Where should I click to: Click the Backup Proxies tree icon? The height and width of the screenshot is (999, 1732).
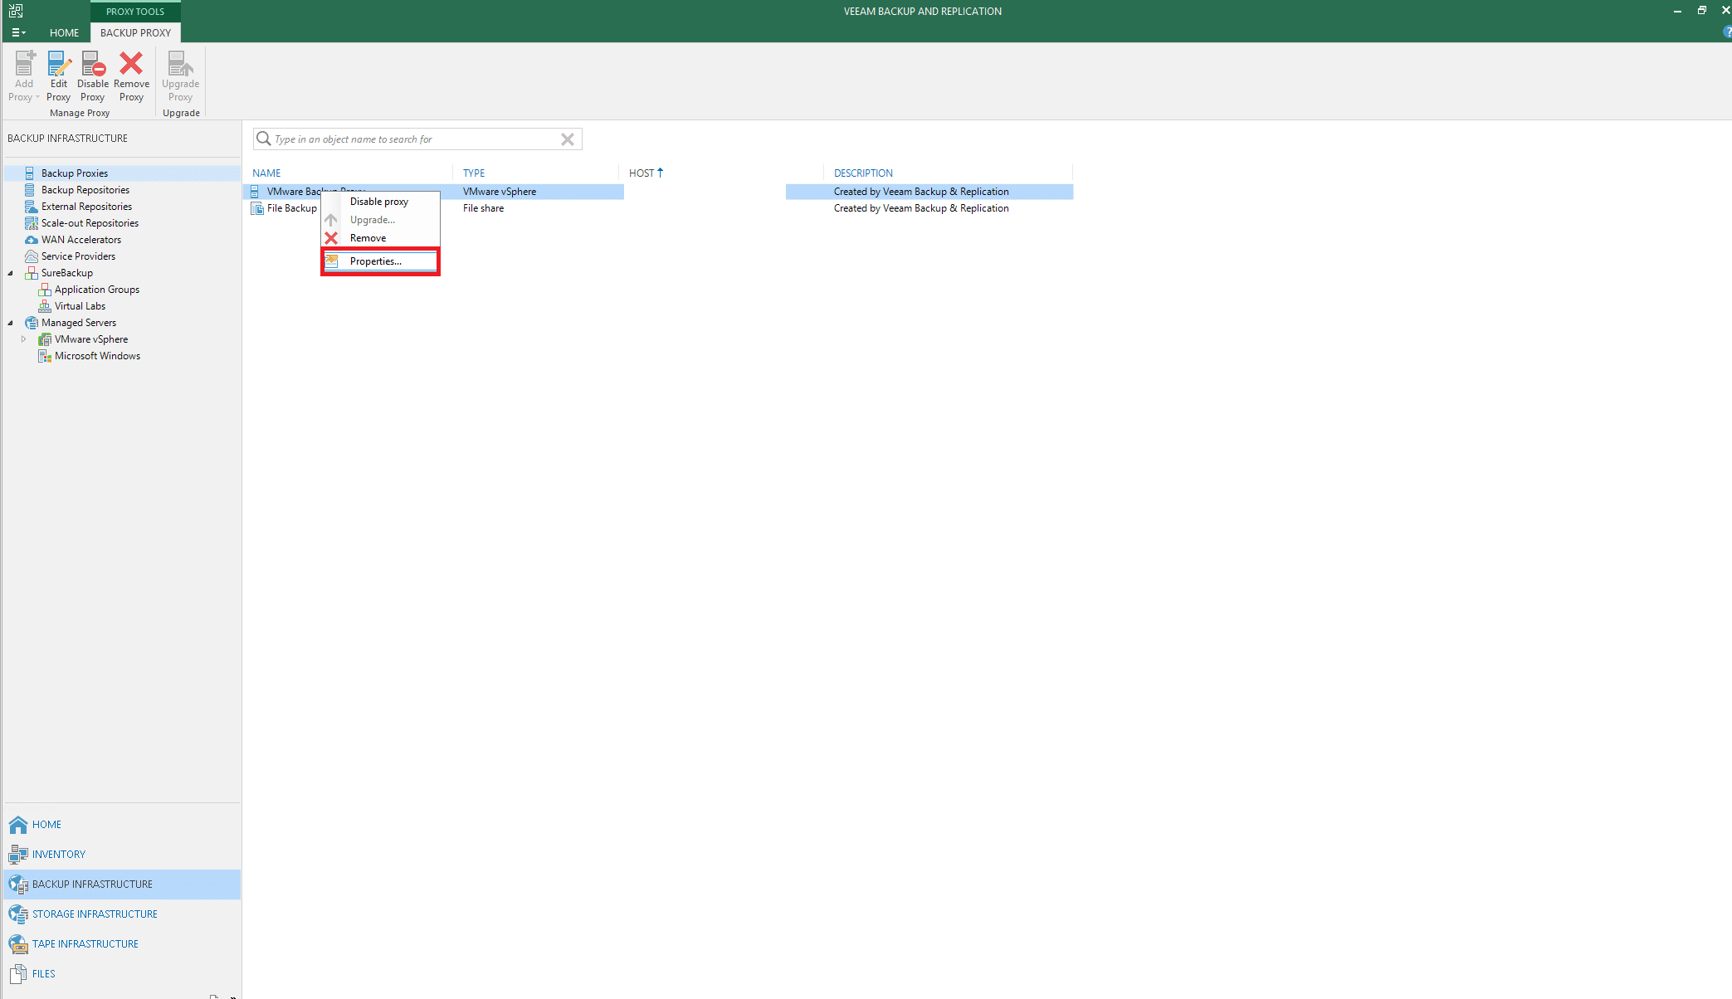click(30, 173)
